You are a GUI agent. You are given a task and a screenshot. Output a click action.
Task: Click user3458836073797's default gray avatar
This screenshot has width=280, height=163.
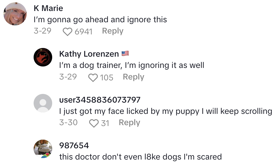(43, 103)
